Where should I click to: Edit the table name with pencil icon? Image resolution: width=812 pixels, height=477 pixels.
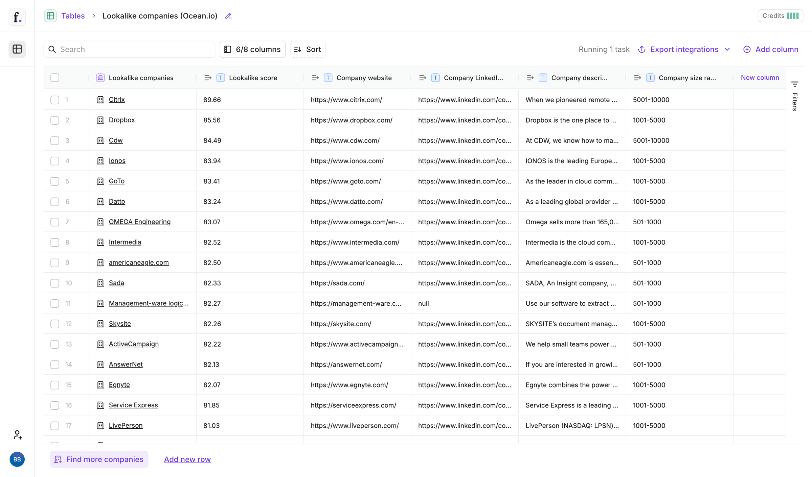tap(228, 16)
